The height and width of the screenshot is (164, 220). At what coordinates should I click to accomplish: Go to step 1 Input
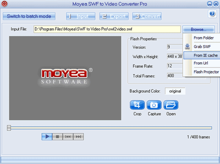point(81,16)
